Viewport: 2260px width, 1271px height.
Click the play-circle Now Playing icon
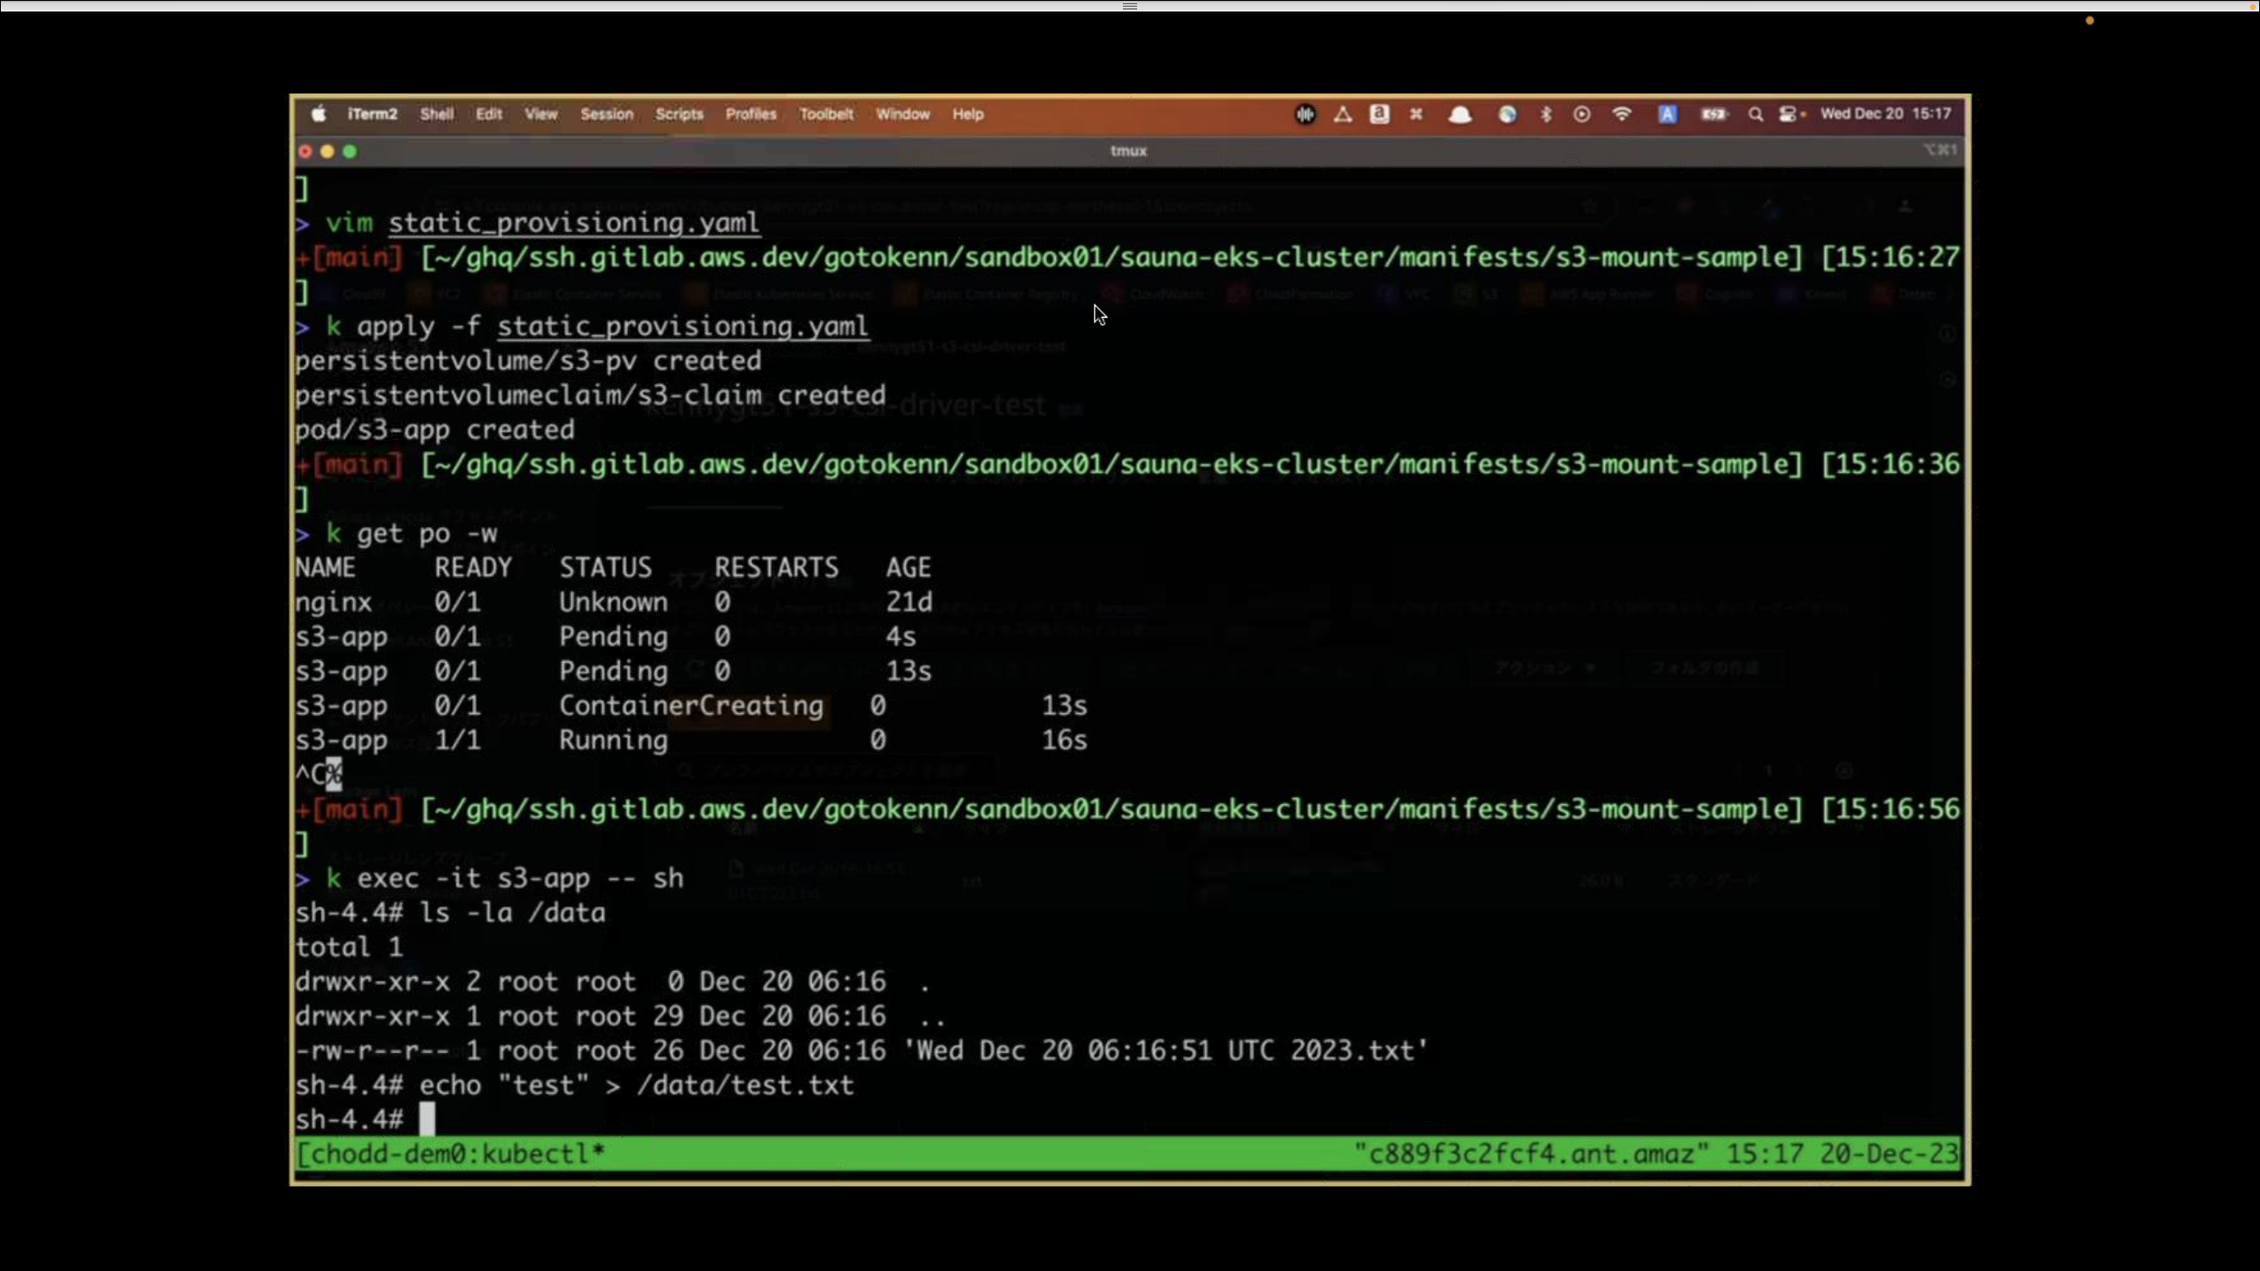[x=1582, y=114]
